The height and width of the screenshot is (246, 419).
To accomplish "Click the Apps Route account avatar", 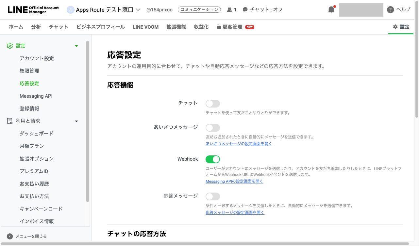I will (70, 10).
